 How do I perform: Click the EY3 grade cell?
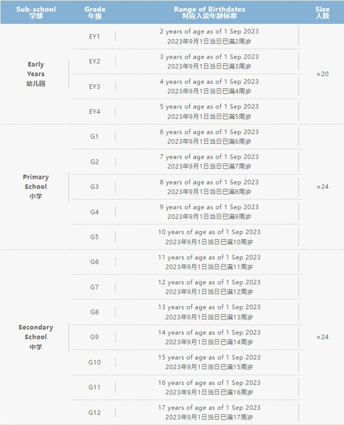point(94,87)
